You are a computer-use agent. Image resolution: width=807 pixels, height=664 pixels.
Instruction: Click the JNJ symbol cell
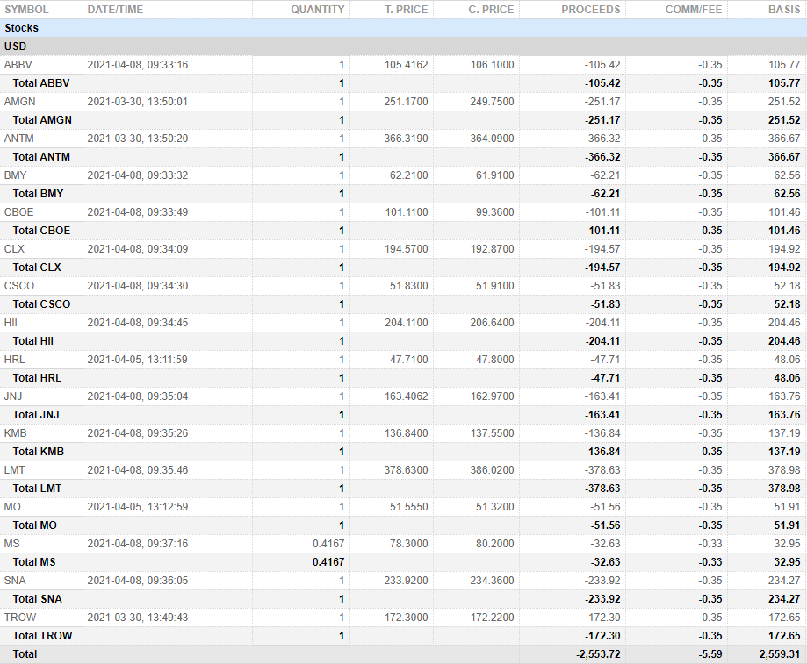point(13,396)
